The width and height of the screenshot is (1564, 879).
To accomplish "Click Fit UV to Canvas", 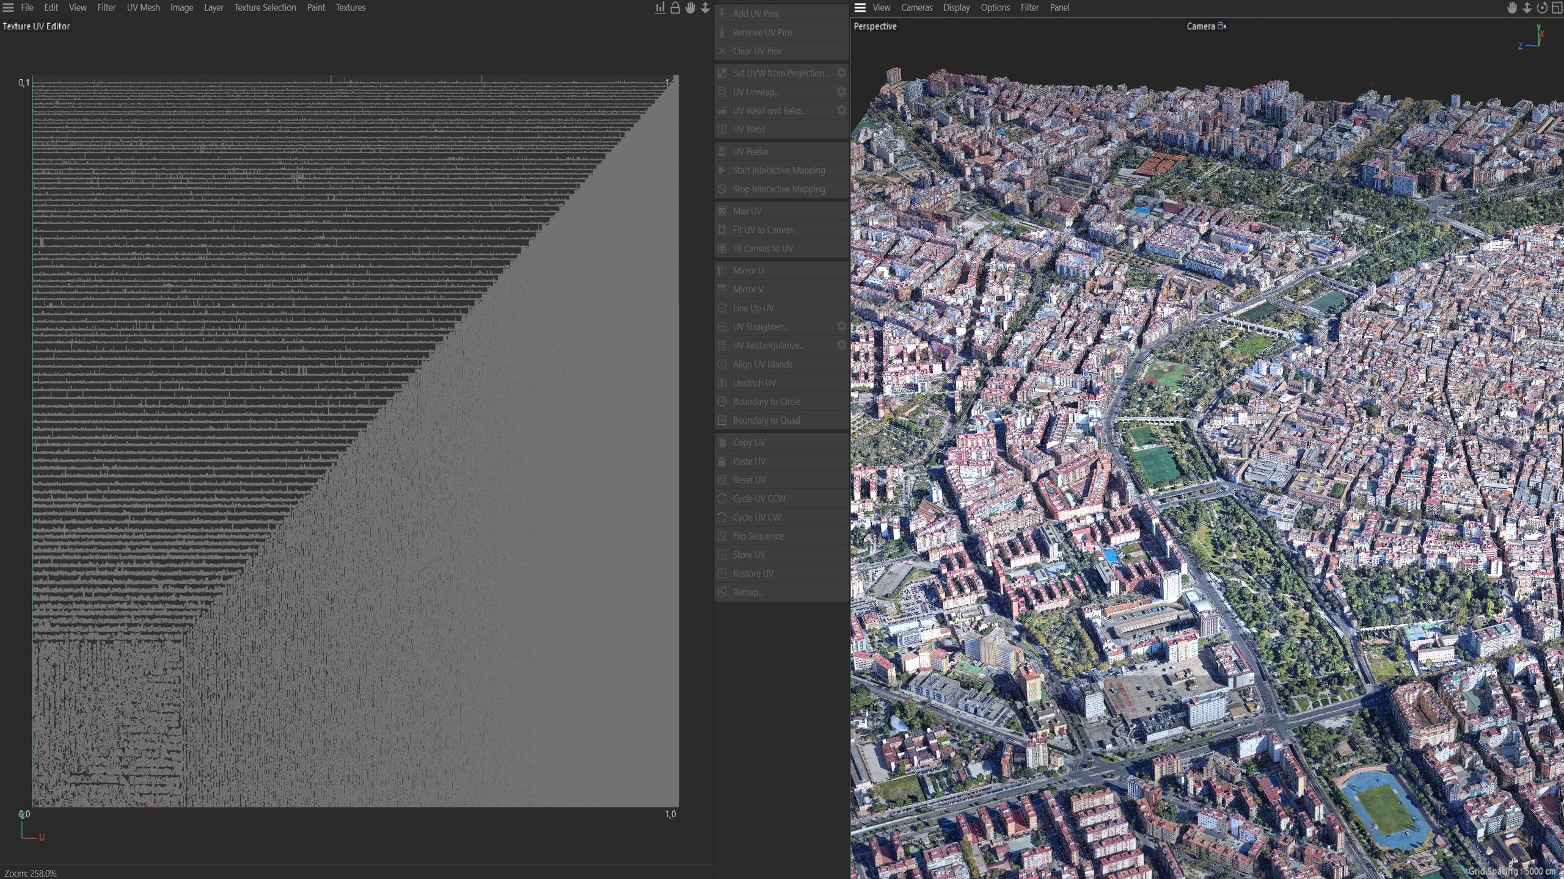I will tap(781, 230).
